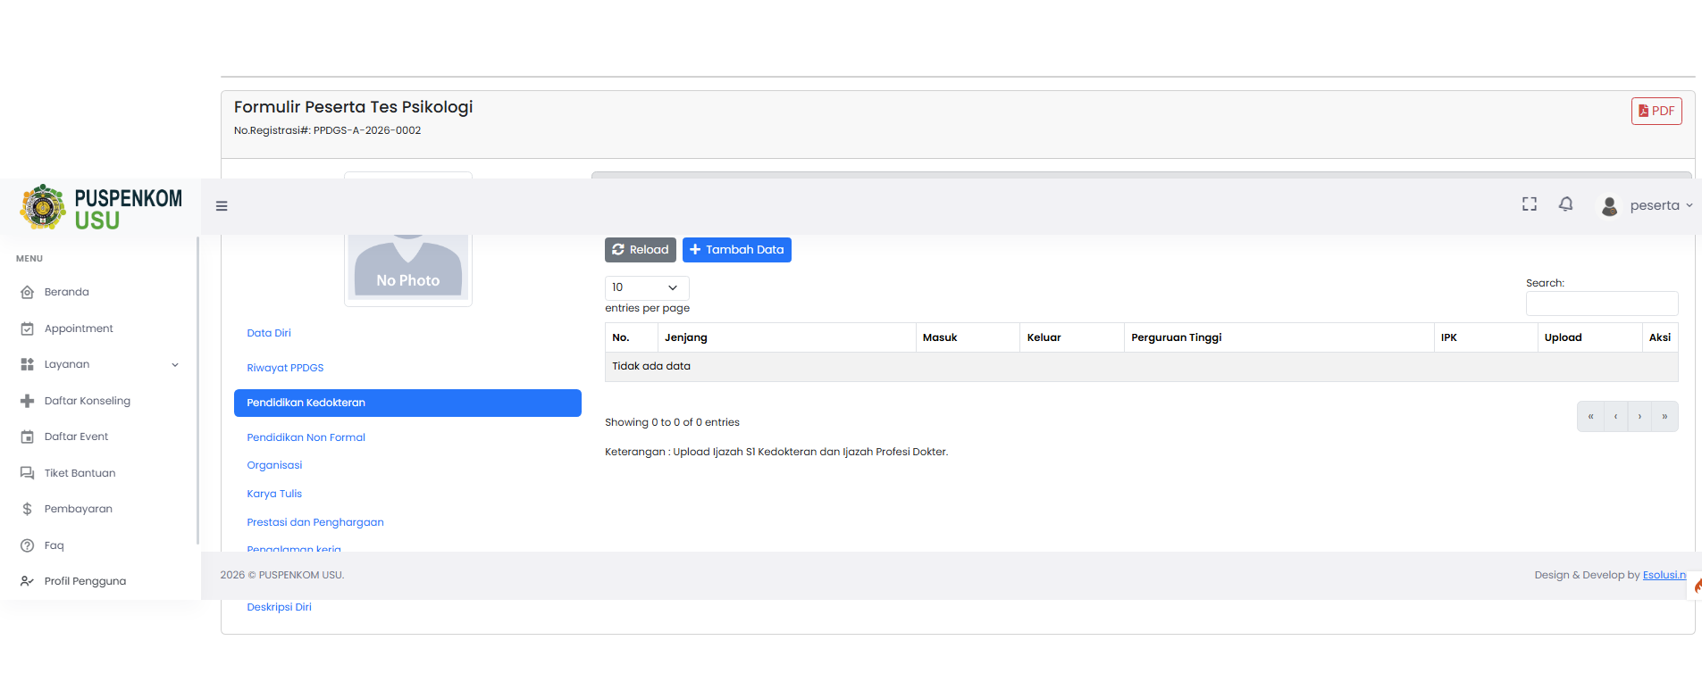1702x682 pixels.
Task: Open Pembayaran in the sidebar
Action: (79, 509)
